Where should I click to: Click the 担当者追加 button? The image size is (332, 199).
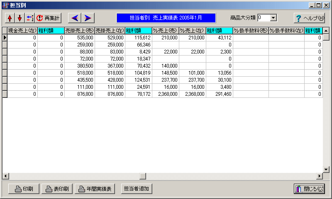click(x=137, y=189)
